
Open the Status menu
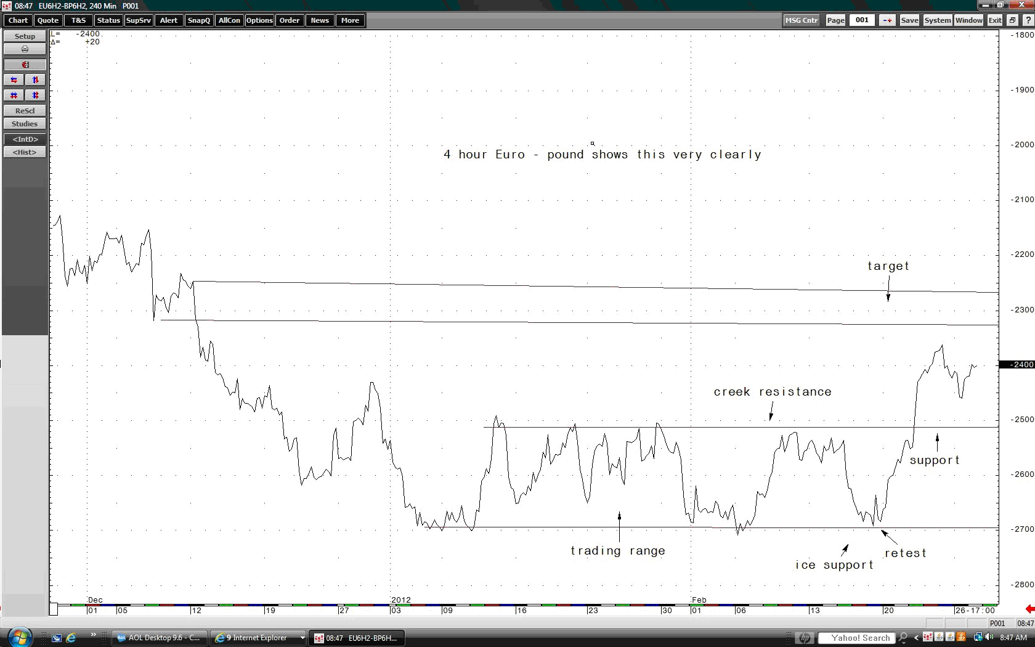(108, 20)
